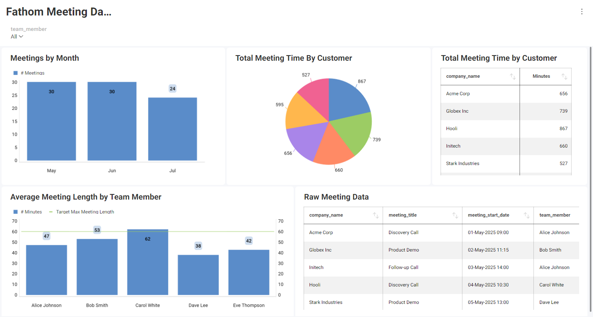Click the dashboard title Fathom Meeting Da...
Screen dimensions: 593x317
coord(58,12)
